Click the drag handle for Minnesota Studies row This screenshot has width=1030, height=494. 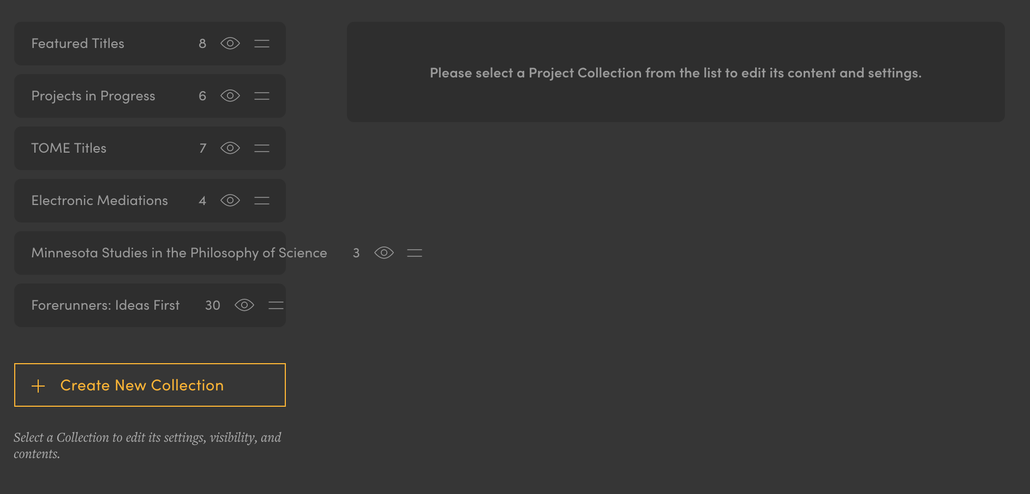pos(415,253)
